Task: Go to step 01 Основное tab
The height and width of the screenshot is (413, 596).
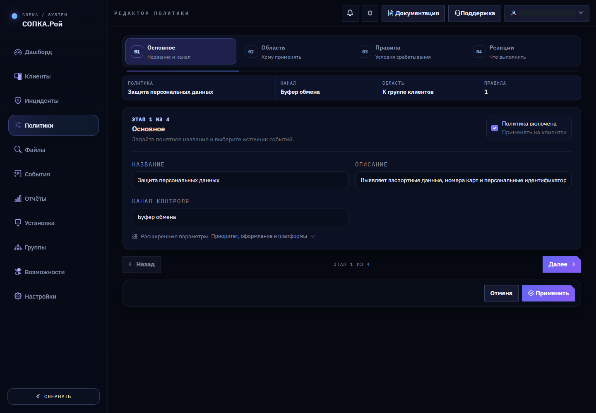Action: pos(181,52)
